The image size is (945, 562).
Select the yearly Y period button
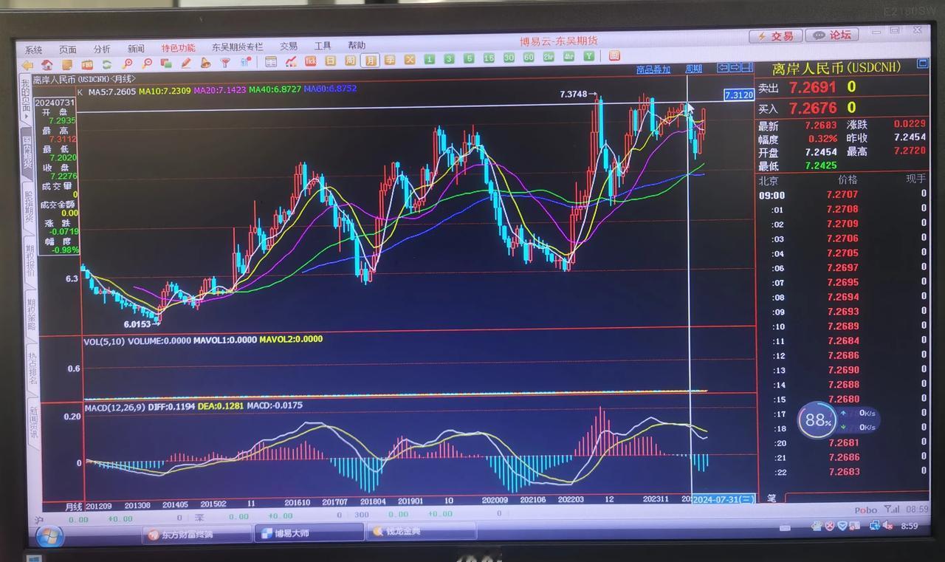tap(588, 56)
